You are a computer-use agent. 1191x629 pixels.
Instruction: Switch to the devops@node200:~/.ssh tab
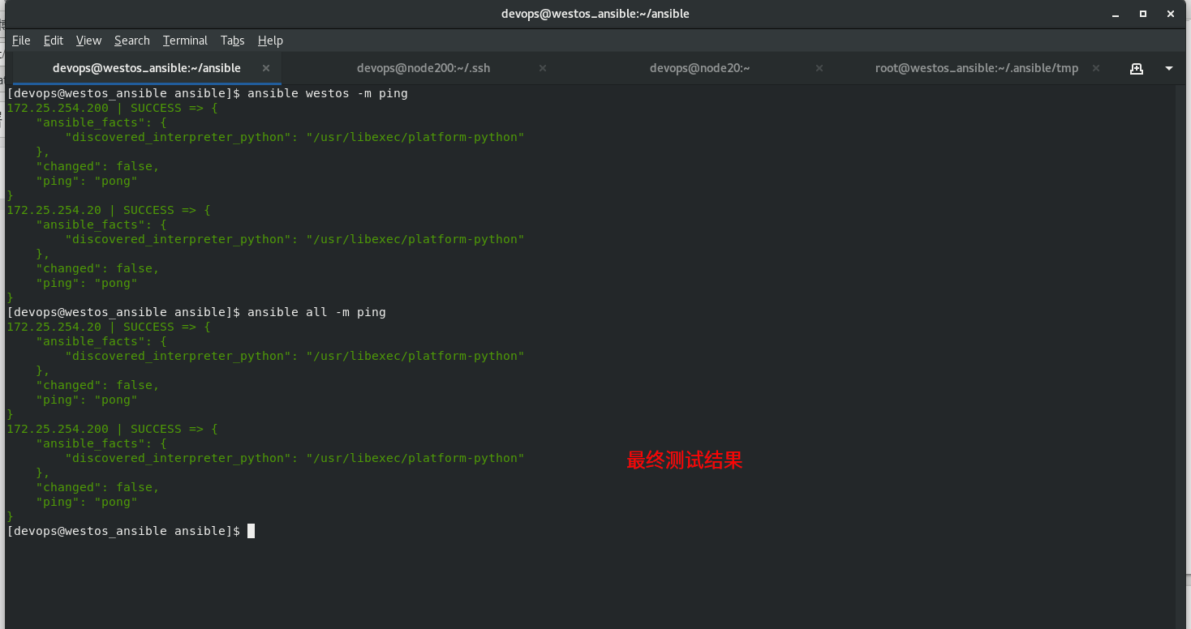tap(424, 68)
